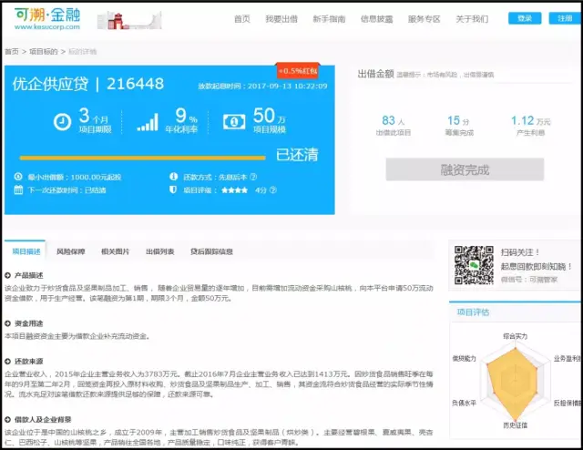Click the help icon after 4分
This screenshot has height=450, width=583.
273,190
